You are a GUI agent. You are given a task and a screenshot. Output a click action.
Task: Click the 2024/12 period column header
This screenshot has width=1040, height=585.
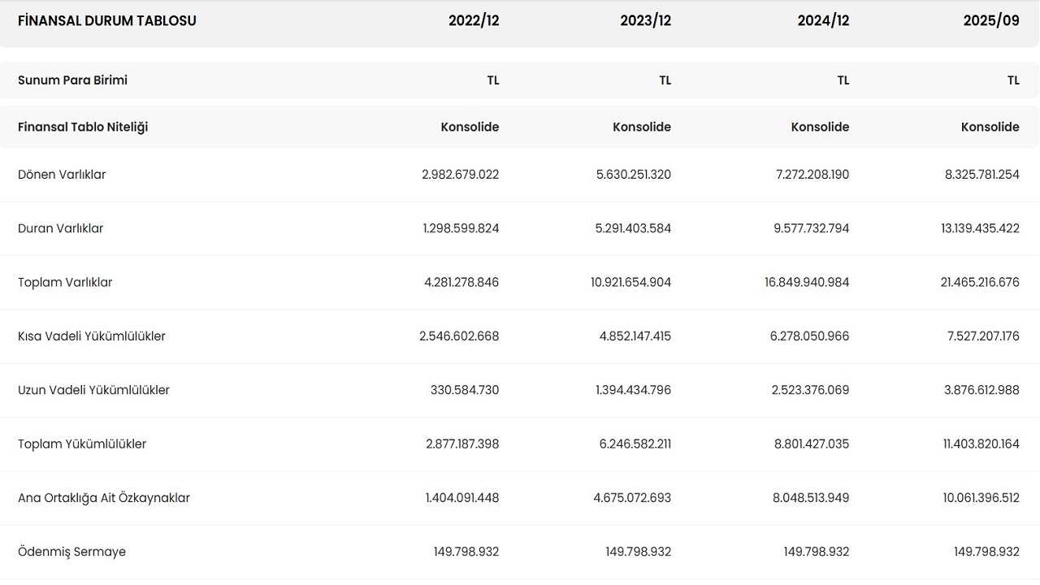(823, 21)
